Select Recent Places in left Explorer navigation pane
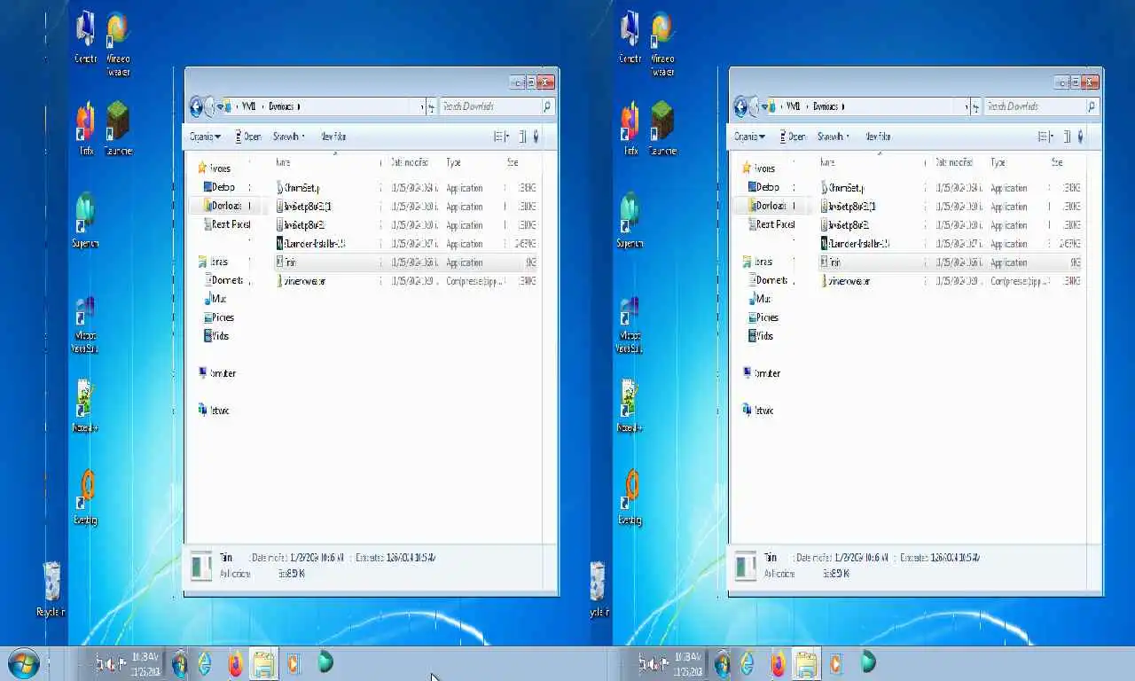This screenshot has height=681, width=1135. coord(227,224)
